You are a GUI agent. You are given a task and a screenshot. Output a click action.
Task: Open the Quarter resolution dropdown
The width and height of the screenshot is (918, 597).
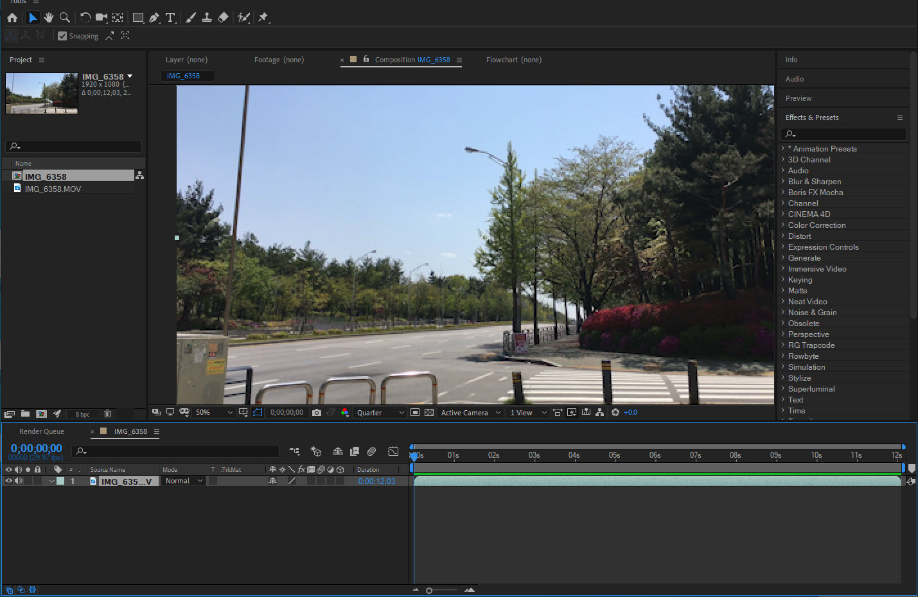tap(380, 412)
